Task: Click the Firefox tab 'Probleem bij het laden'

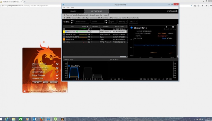Action: pos(11,2)
